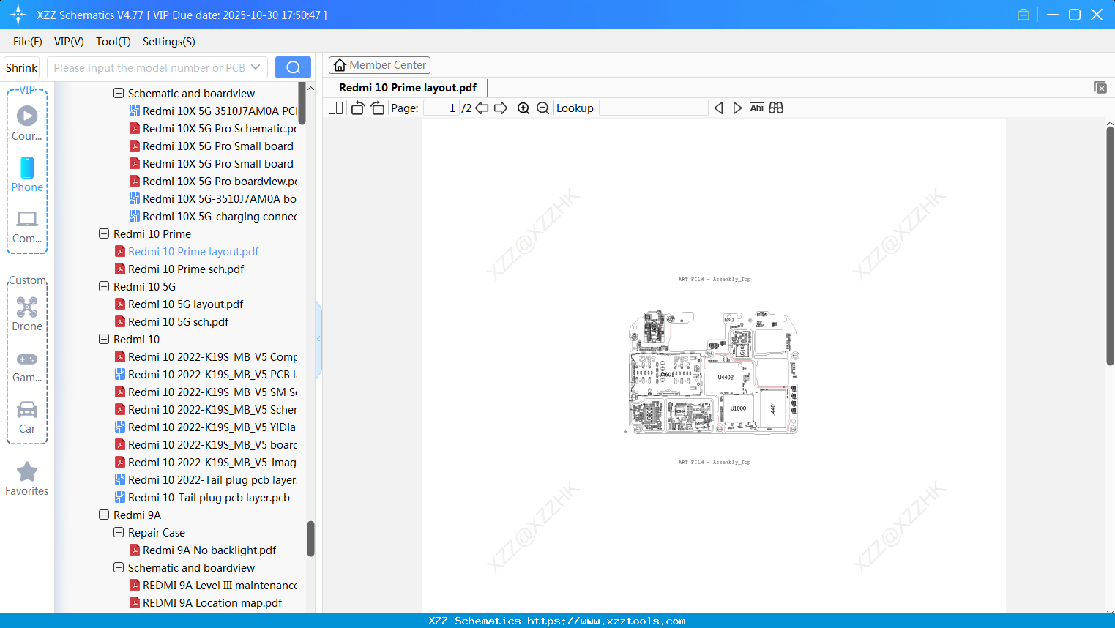Toggle the binoculars search view
The width and height of the screenshot is (1115, 628).
(776, 108)
